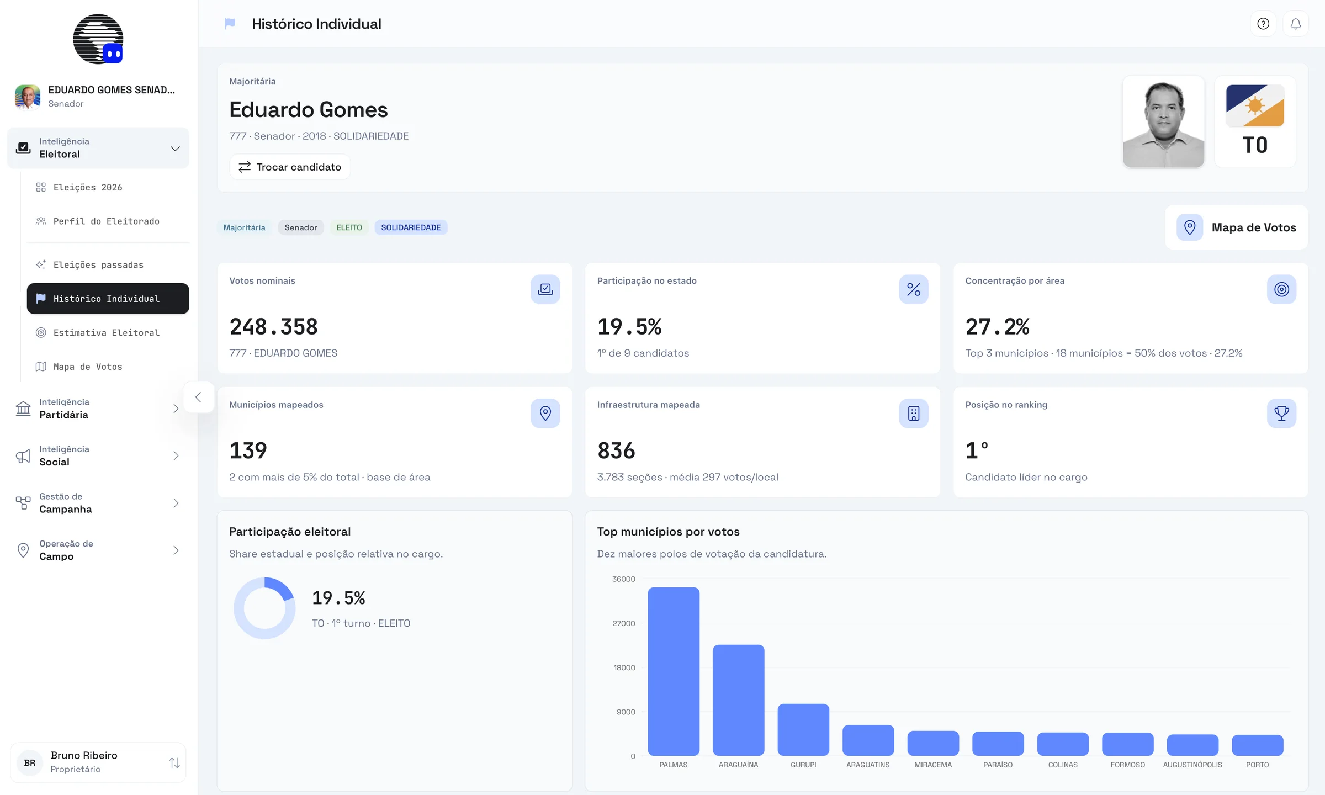The image size is (1325, 795).
Task: Expand Inteligência Partidária chevron
Action: 176,409
